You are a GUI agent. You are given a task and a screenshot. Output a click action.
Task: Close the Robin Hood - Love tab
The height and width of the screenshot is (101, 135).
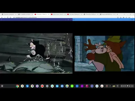tap(65, 14)
